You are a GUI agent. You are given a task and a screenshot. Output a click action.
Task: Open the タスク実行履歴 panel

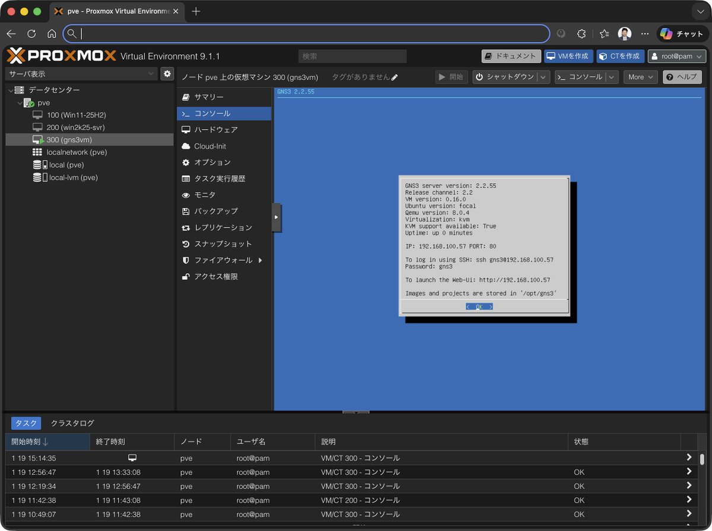[224, 178]
